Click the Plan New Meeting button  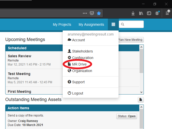click(x=130, y=40)
